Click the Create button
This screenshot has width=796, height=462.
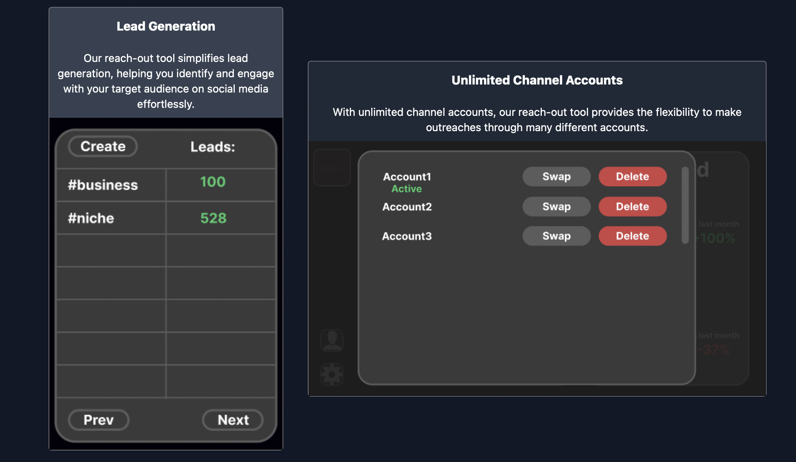[103, 146]
